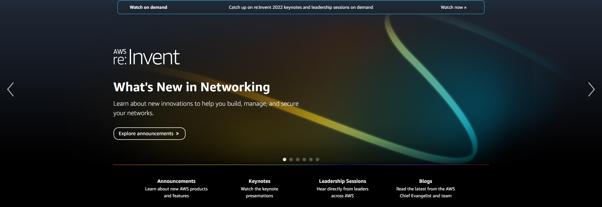Viewport: 602px width, 207px height.
Task: Click the What's New in Networking heading
Action: (x=192, y=87)
